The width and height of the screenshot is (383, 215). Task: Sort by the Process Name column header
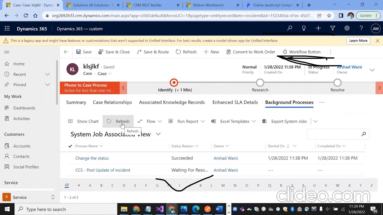click(x=89, y=146)
